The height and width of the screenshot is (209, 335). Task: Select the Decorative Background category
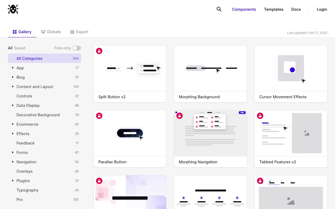[x=38, y=115]
